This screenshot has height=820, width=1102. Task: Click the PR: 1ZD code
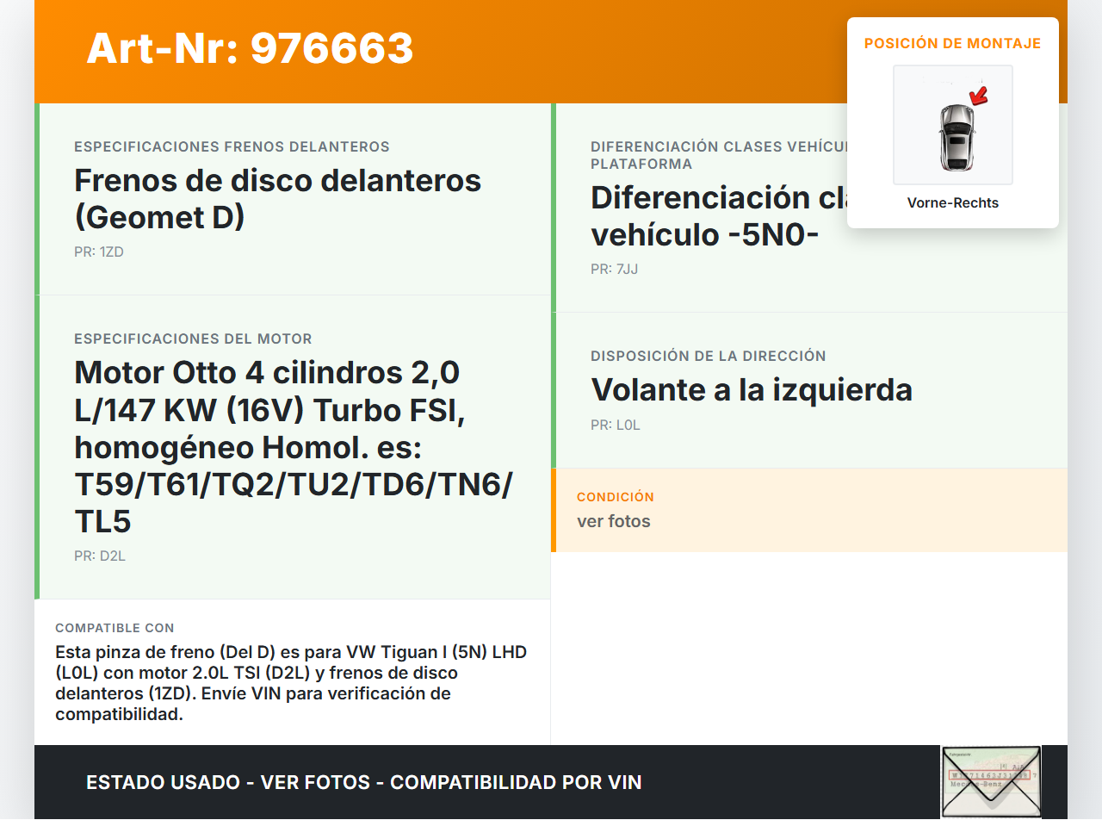click(x=99, y=252)
